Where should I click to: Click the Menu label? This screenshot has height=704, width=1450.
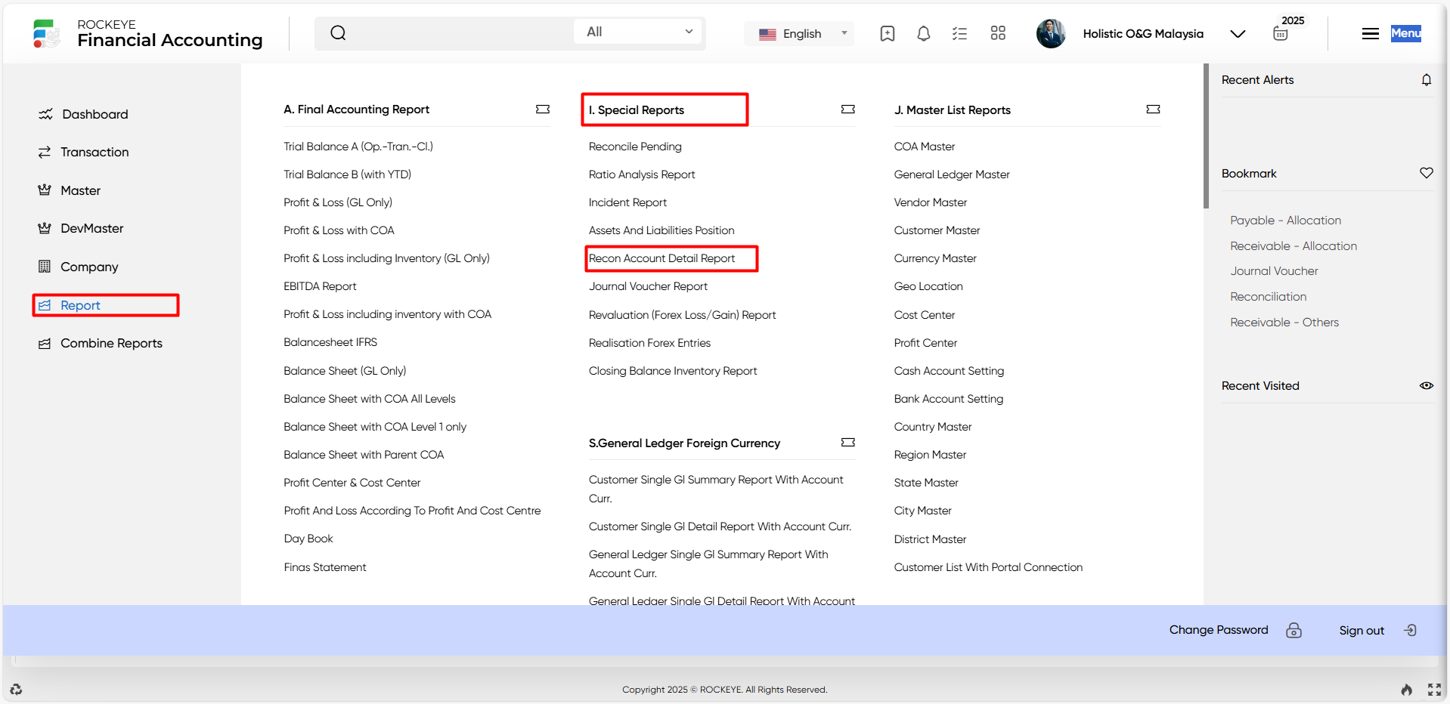point(1406,33)
